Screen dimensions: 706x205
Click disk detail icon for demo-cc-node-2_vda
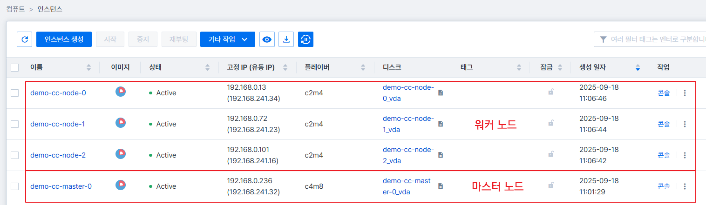click(441, 155)
